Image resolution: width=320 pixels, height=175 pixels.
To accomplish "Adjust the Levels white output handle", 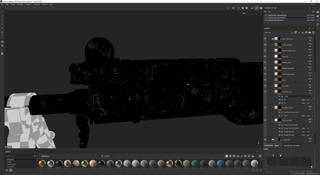I will 312,167.
